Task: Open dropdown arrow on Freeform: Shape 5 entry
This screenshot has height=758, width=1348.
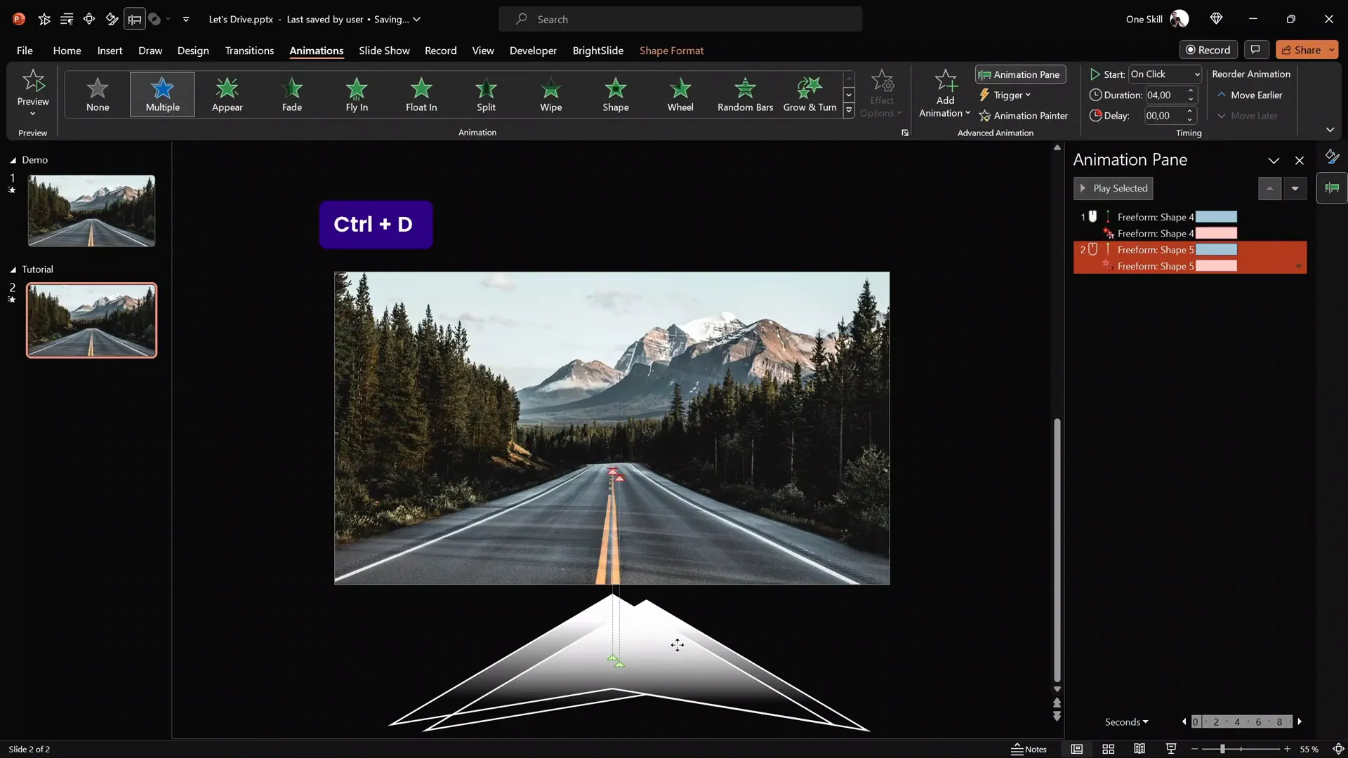Action: 1298,266
